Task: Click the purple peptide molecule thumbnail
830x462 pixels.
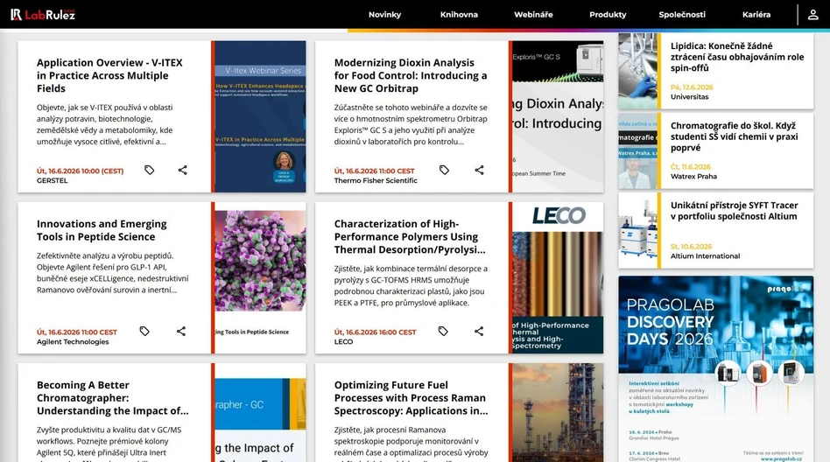Action: coord(260,278)
